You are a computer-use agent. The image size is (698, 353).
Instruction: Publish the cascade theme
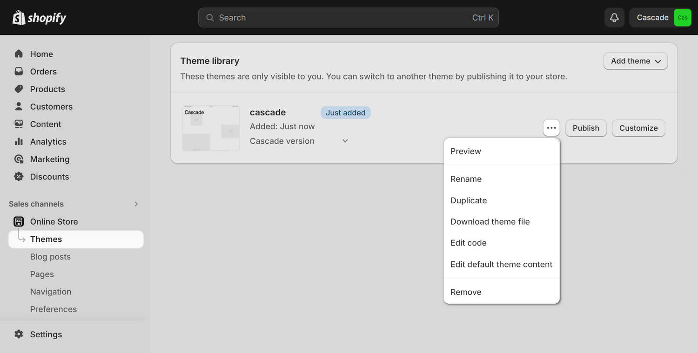point(586,128)
